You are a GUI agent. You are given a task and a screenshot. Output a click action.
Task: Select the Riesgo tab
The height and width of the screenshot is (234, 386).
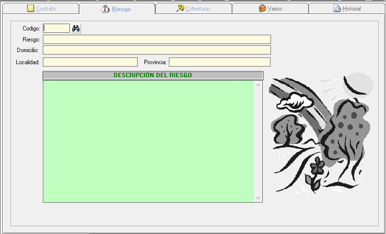click(x=117, y=9)
